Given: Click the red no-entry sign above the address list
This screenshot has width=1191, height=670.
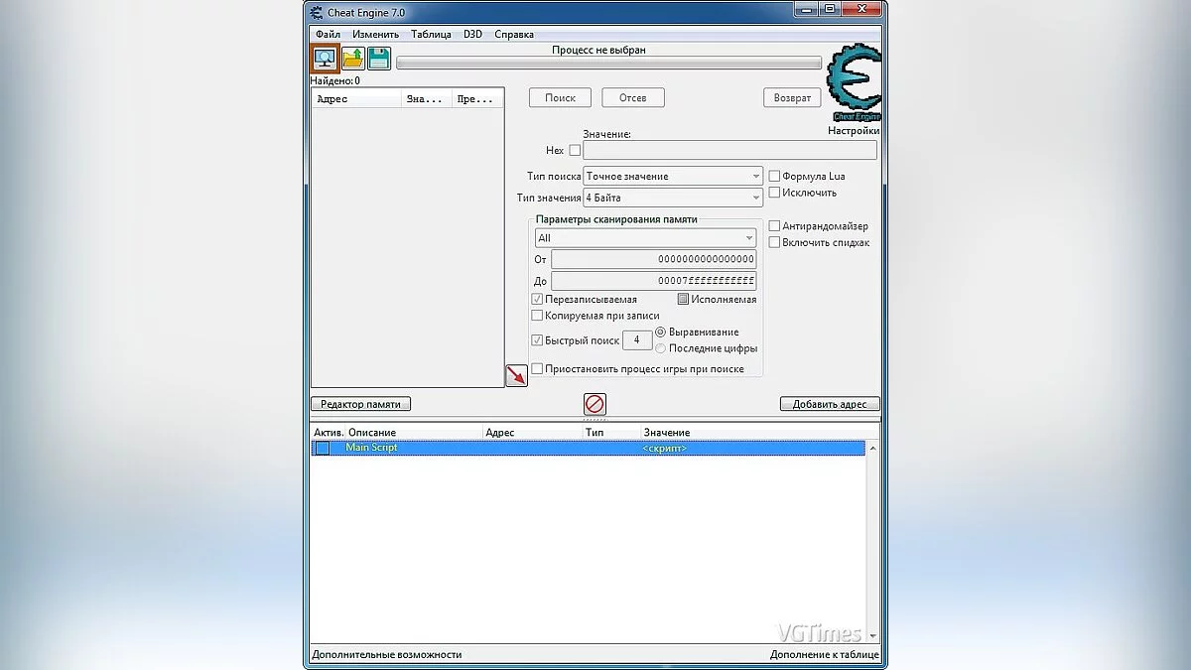Looking at the screenshot, I should click(595, 404).
